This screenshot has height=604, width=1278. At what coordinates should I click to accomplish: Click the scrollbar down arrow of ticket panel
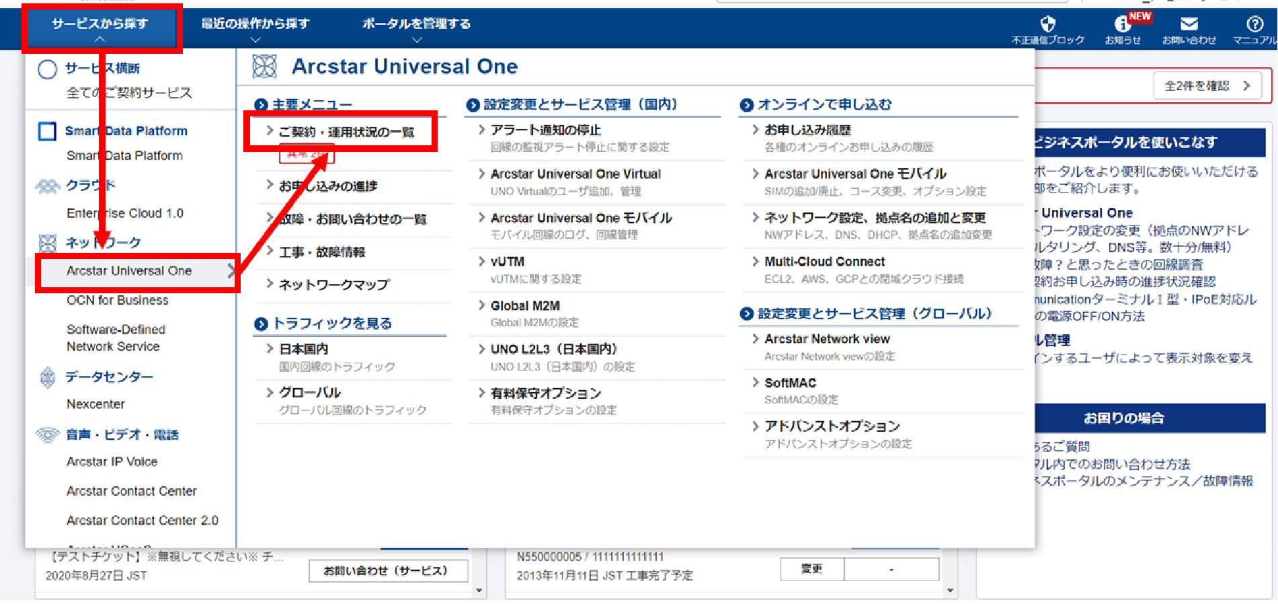[479, 591]
